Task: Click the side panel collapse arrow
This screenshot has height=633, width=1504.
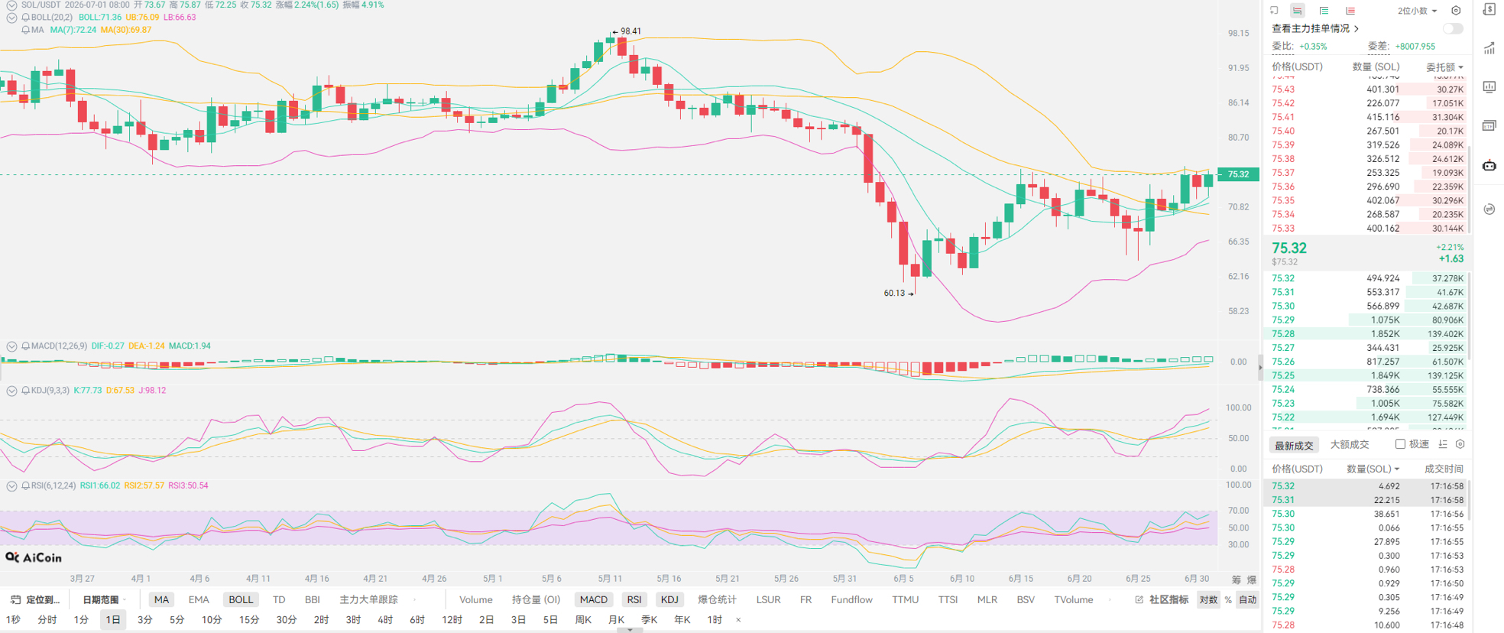Action: (1261, 368)
